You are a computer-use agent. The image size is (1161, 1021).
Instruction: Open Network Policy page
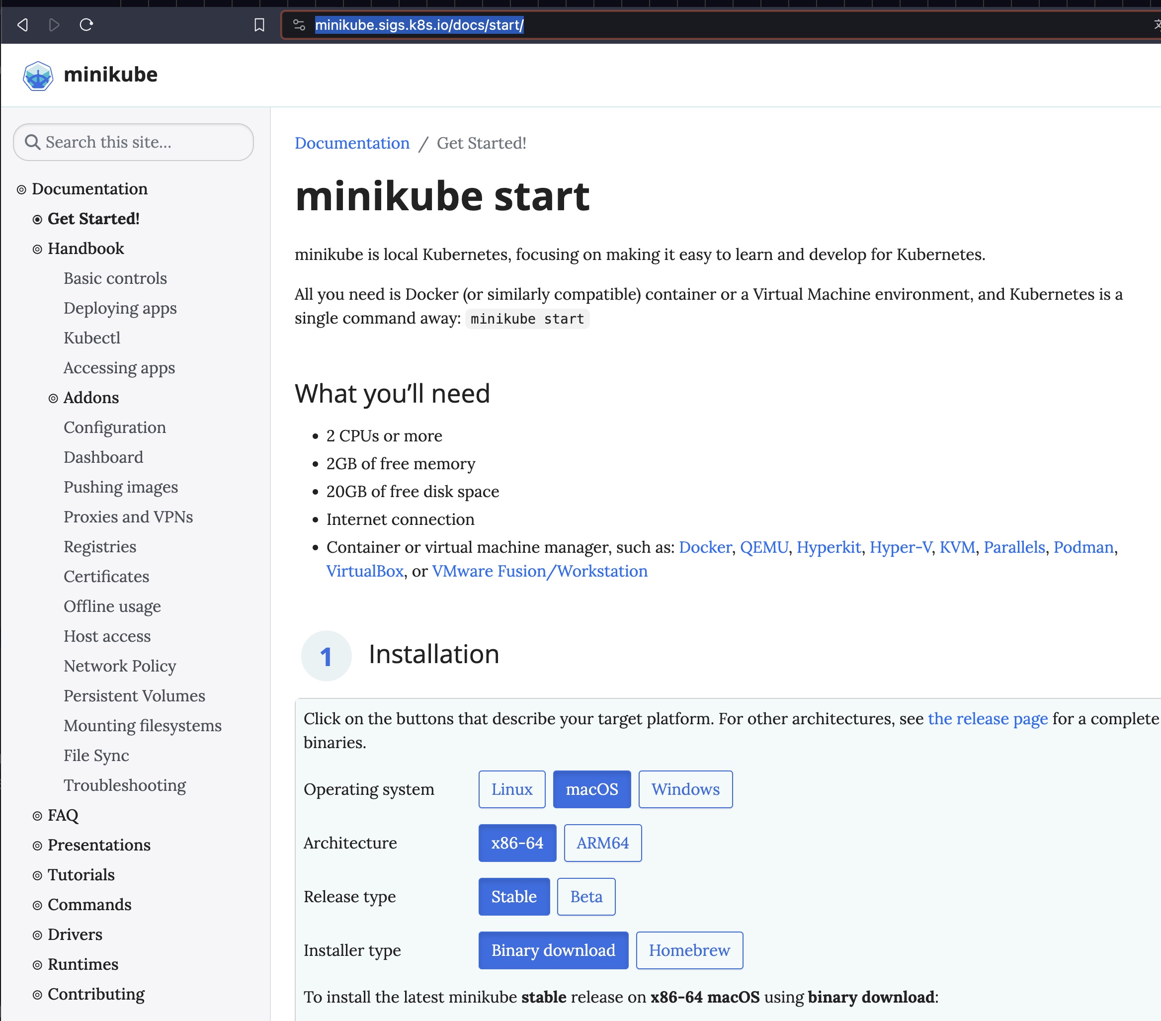pos(120,667)
